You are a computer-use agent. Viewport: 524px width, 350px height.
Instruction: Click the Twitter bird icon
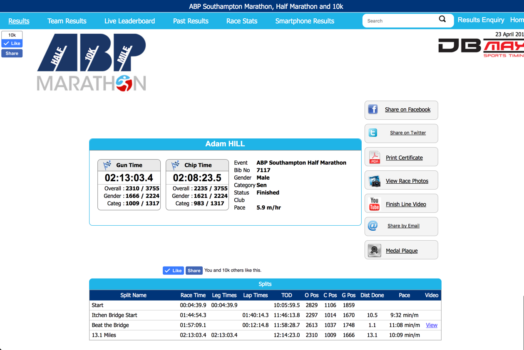(373, 133)
